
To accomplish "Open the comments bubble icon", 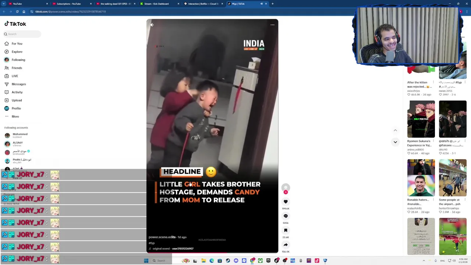I will 286,216.
